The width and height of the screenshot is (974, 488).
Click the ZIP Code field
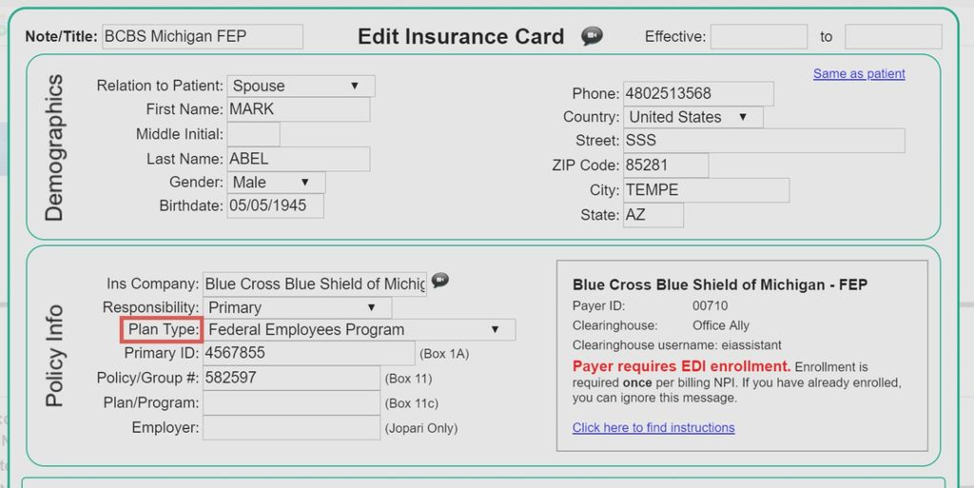(666, 166)
